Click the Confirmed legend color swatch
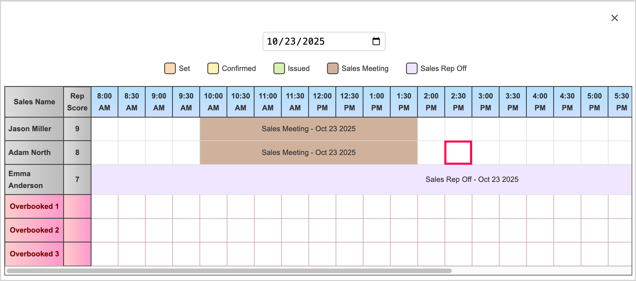This screenshot has width=636, height=281. (213, 68)
